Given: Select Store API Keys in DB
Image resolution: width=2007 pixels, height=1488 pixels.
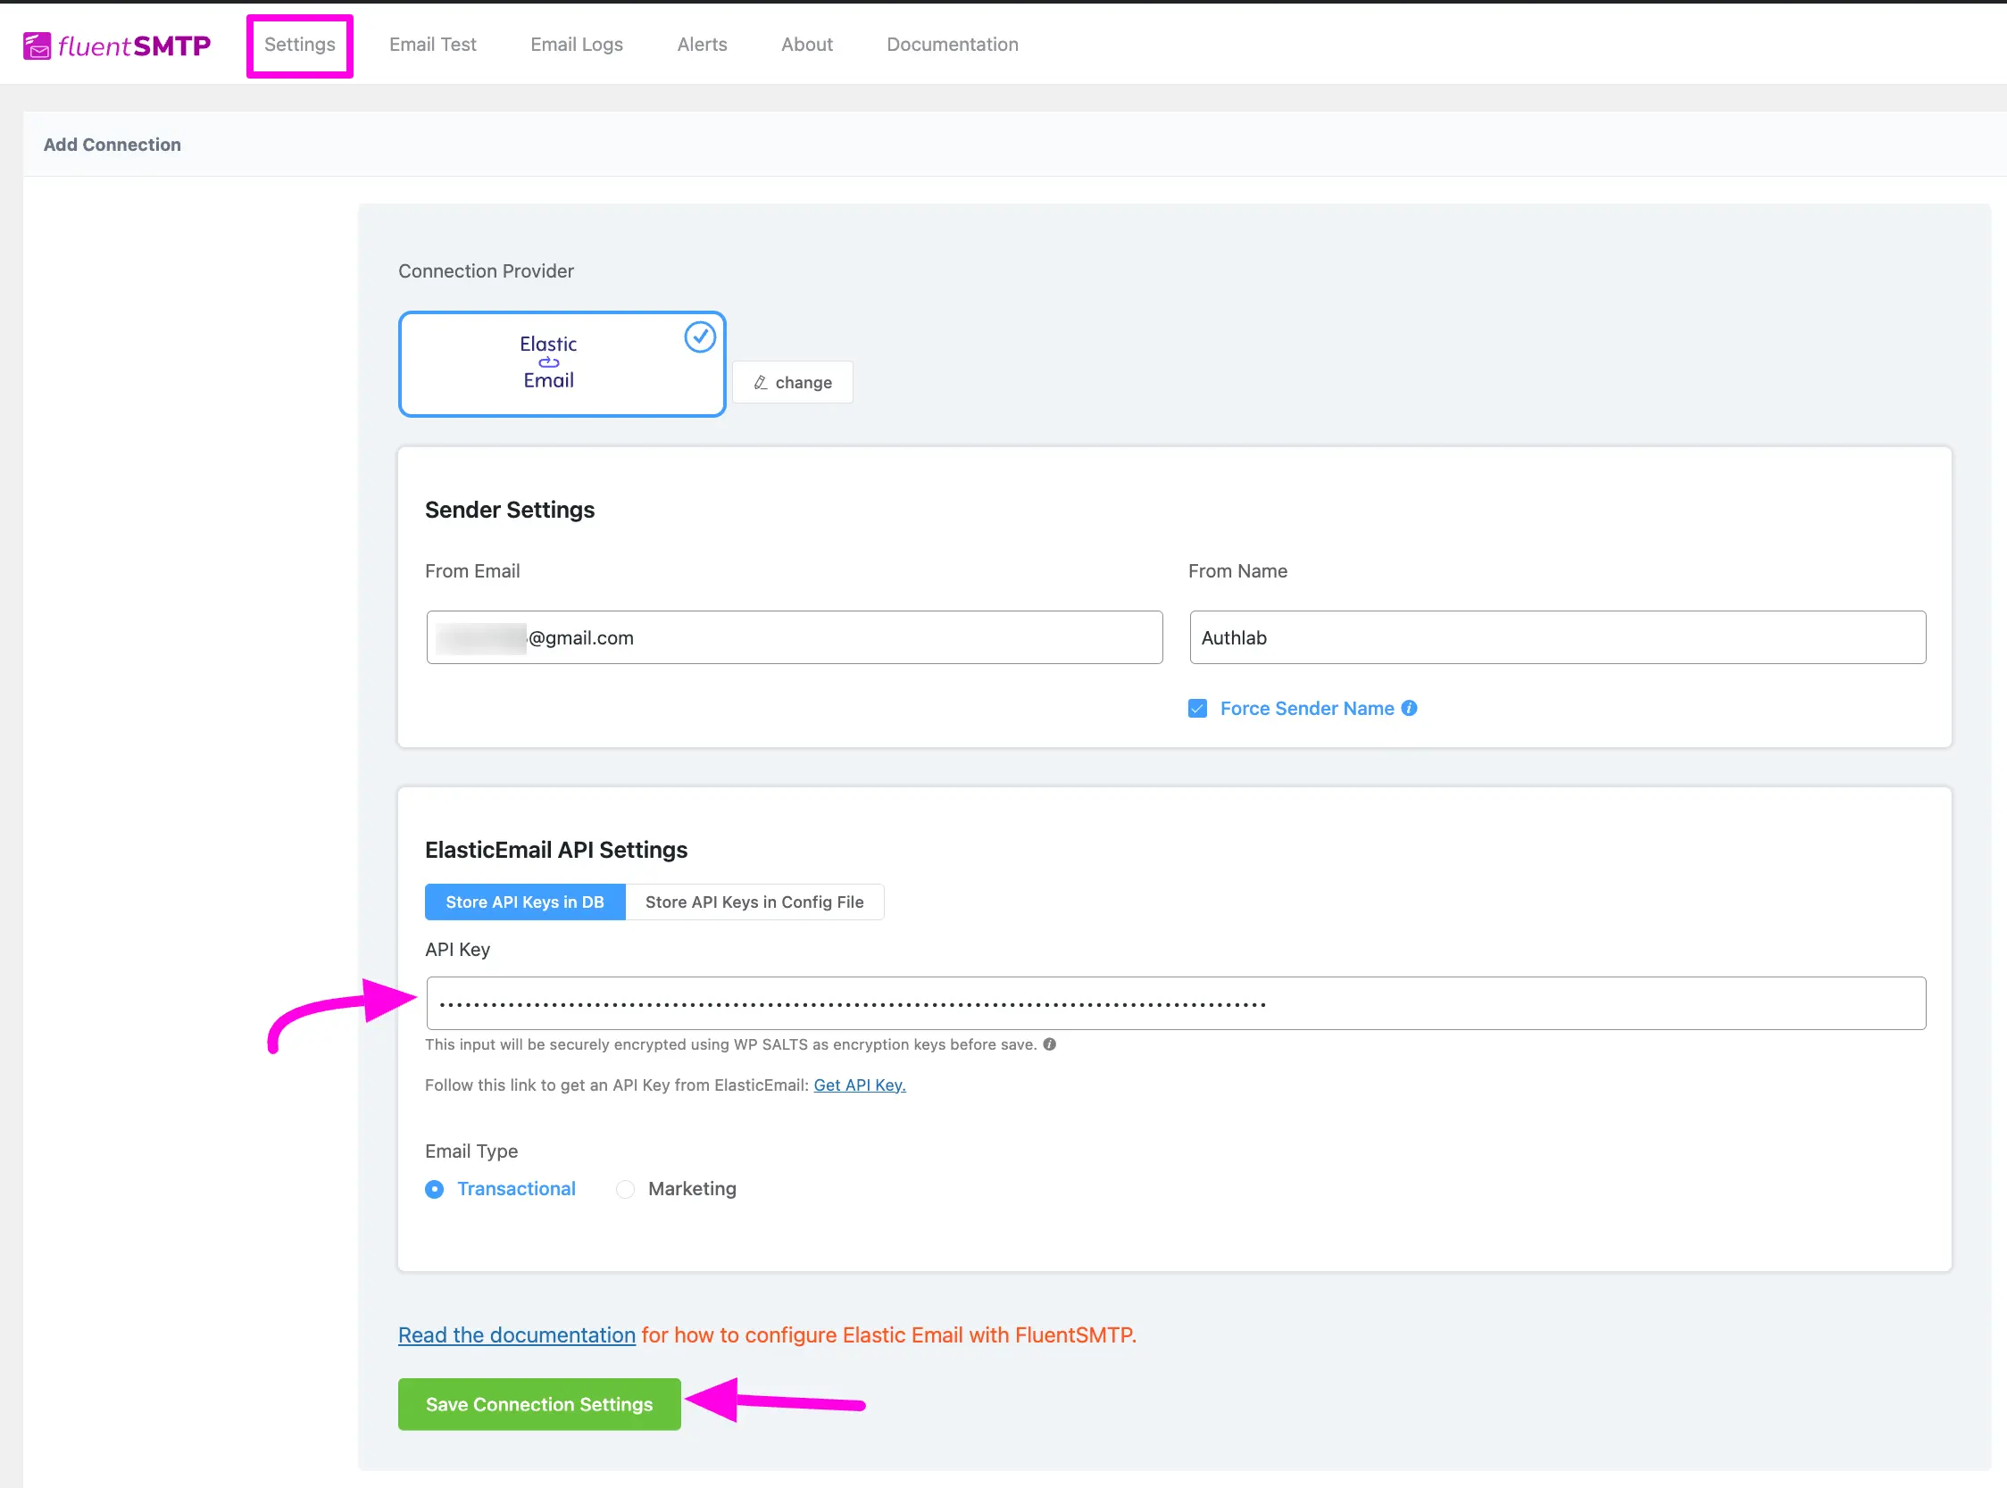Looking at the screenshot, I should 525,902.
